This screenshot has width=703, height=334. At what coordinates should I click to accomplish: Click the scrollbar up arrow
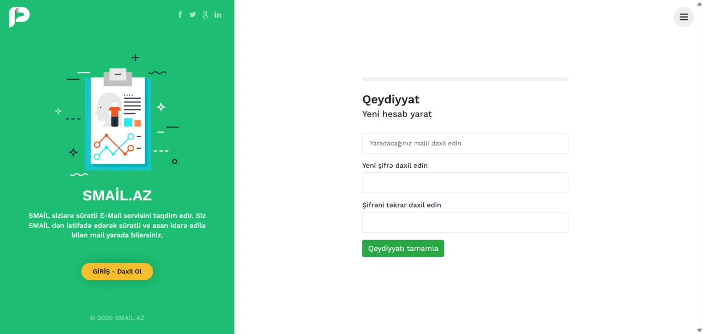(x=699, y=3)
